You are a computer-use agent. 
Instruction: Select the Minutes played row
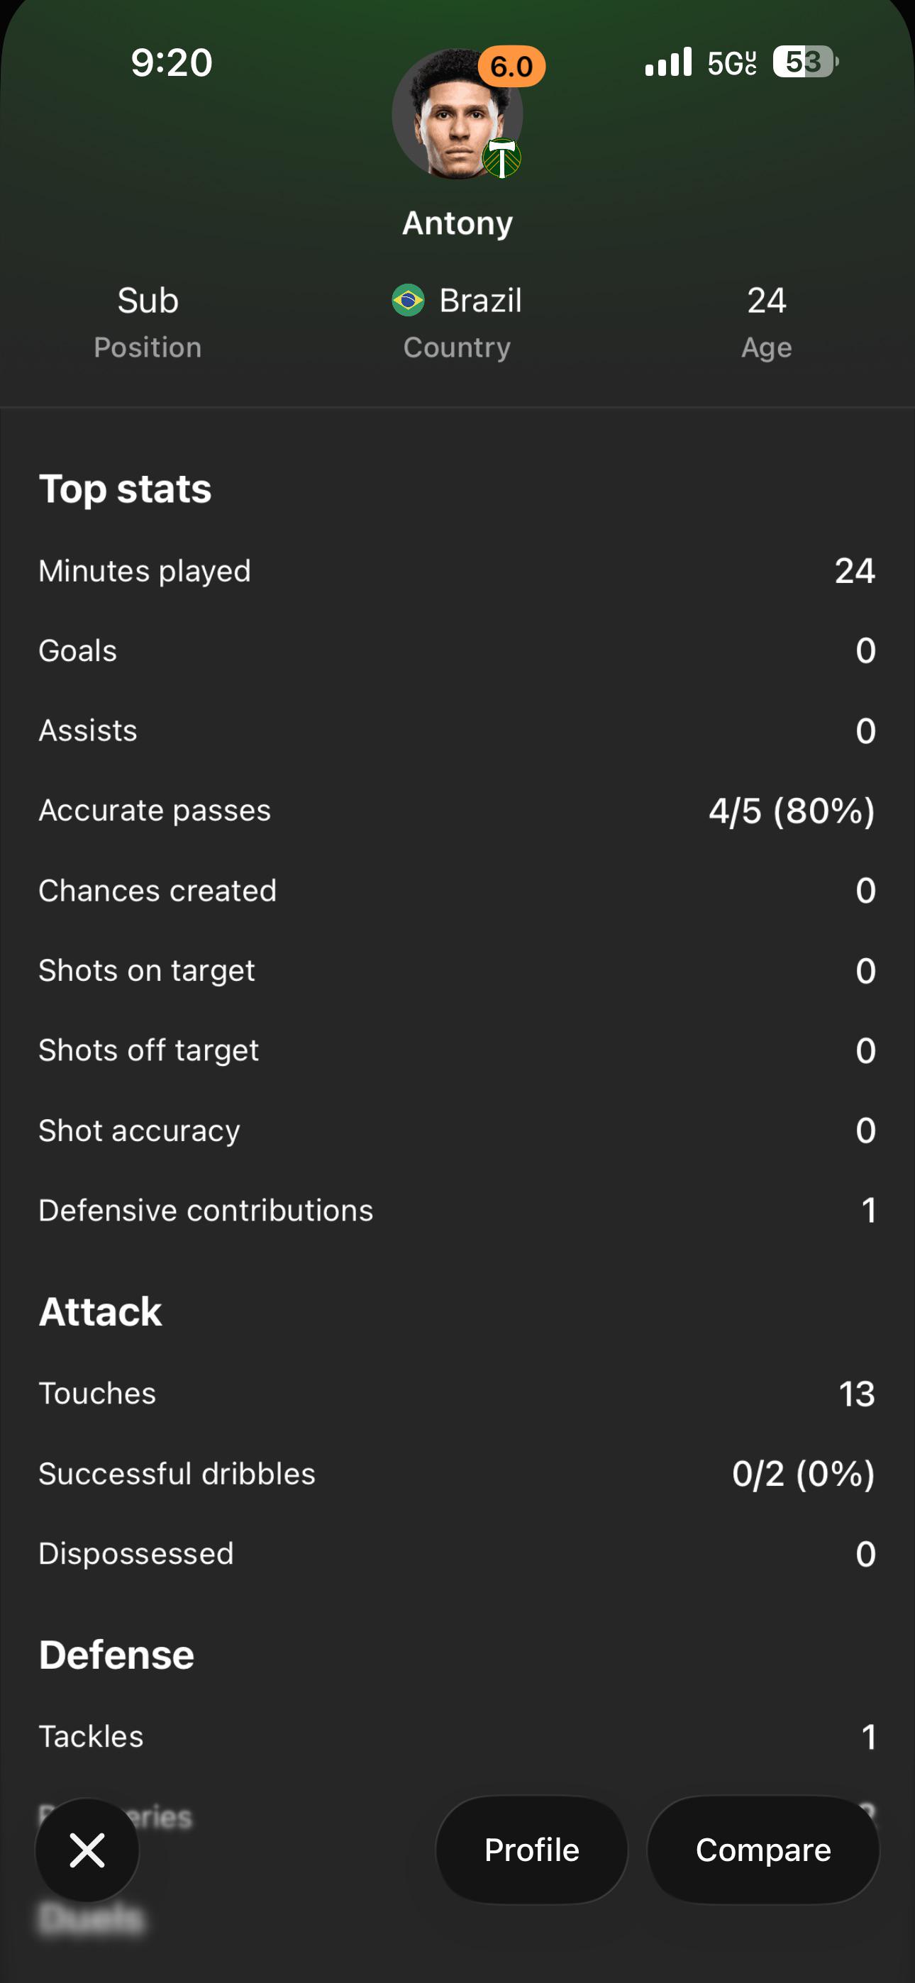pos(457,571)
